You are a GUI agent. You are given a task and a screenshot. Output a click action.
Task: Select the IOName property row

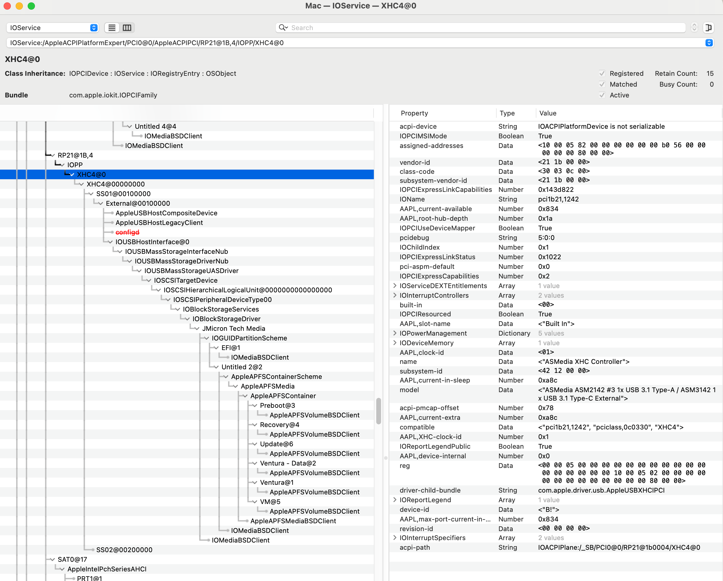(x=555, y=199)
